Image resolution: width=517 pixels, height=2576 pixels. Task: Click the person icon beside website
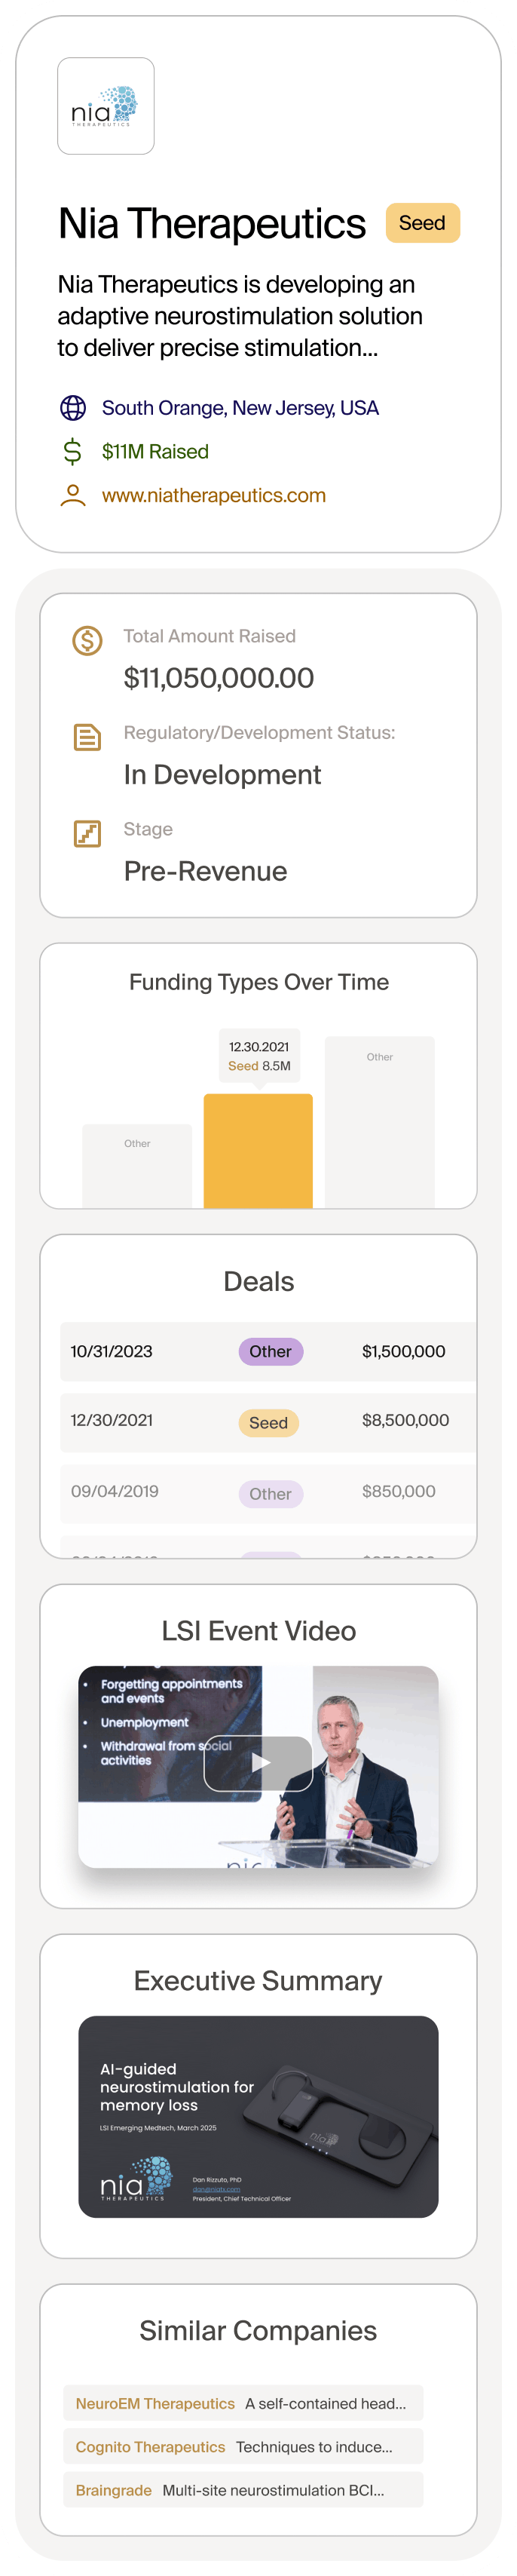click(x=73, y=496)
